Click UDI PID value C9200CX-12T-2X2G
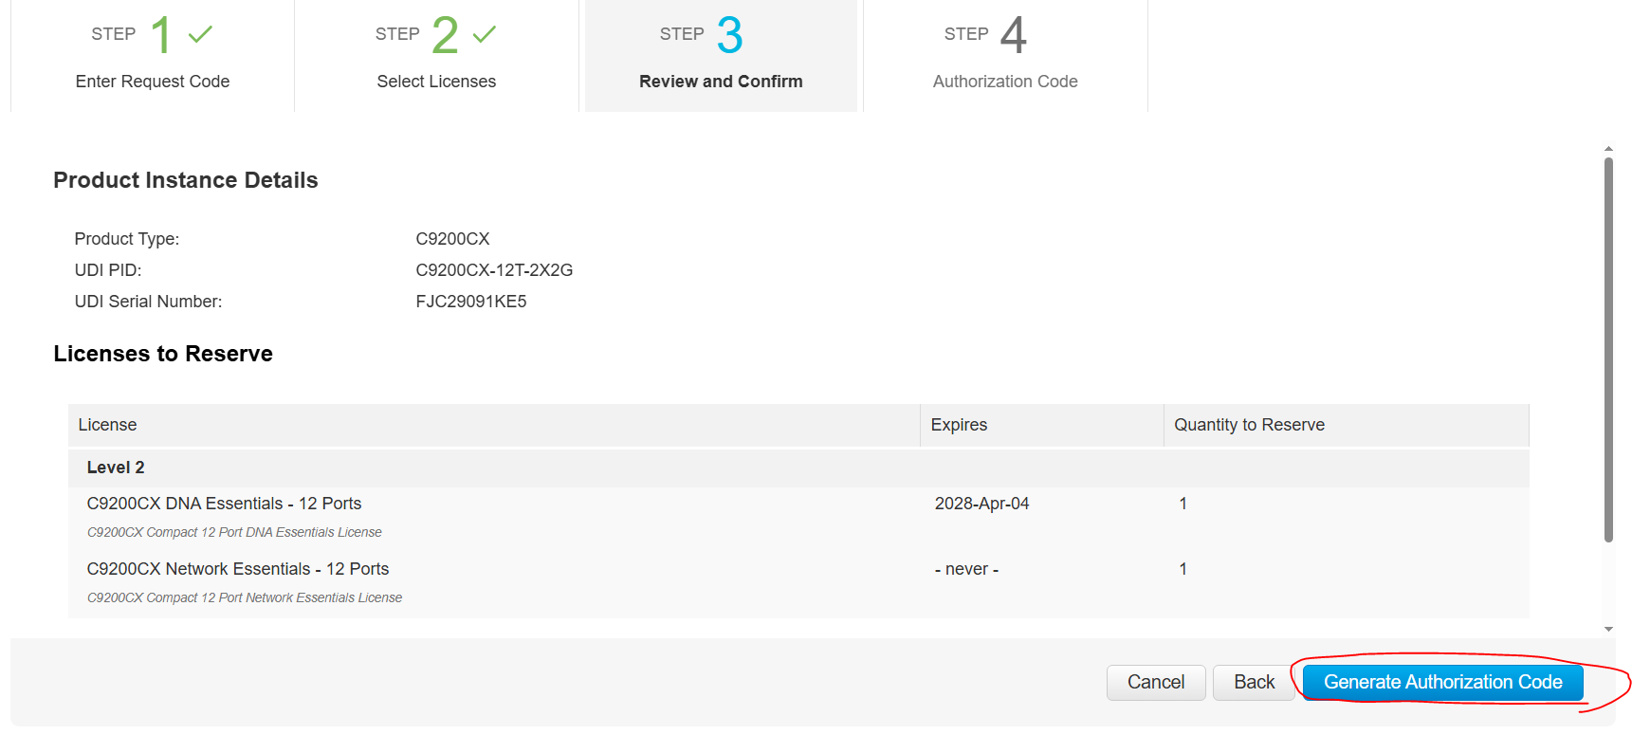This screenshot has width=1632, height=753. point(494,270)
